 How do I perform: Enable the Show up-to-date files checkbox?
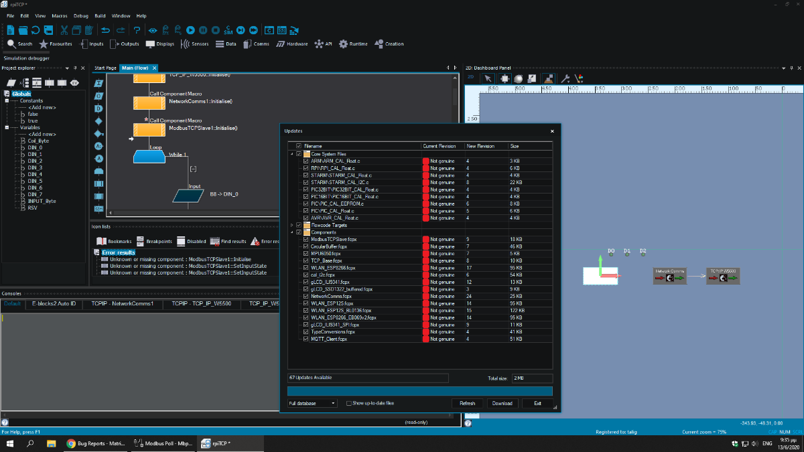[349, 403]
